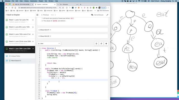Open Other Bookmarks folder

pyautogui.click(x=103, y=11)
